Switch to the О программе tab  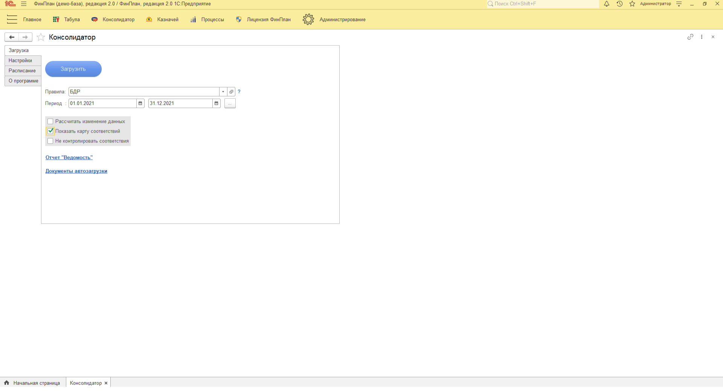23,81
